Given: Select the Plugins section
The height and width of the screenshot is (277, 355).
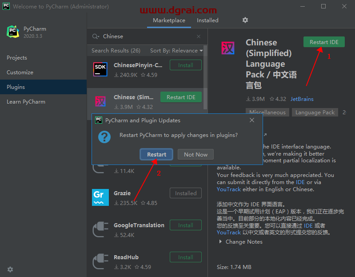Looking at the screenshot, I should (43, 87).
